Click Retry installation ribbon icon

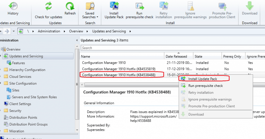tap(164, 10)
